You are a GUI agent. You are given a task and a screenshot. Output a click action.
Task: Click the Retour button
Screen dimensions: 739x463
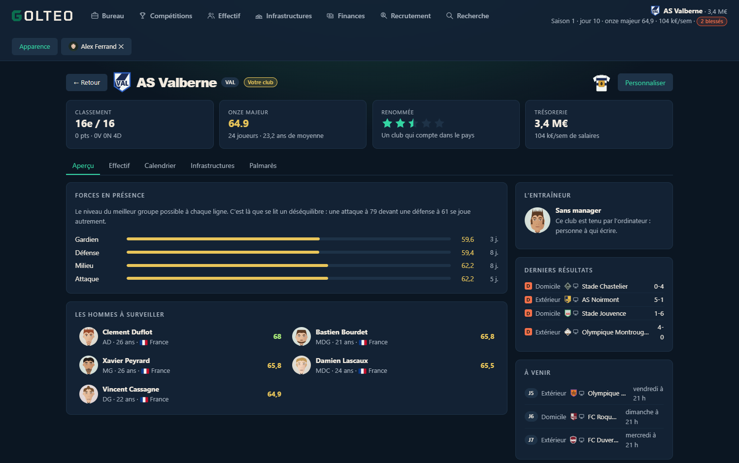[87, 82]
